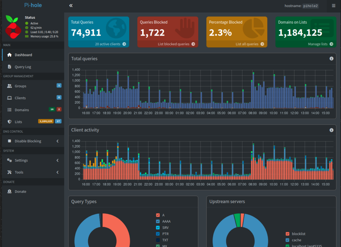The image size is (341, 247).
Task: Toggle the blocklist upstream checkbox
Action: (287, 234)
